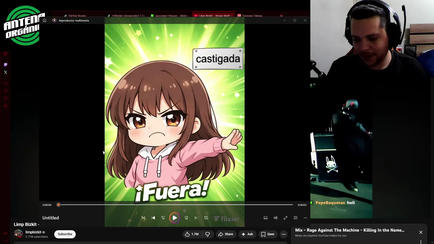The image size is (434, 244).
Task: Subscribe to the limpbizkit YouTube channel
Action: 65,234
